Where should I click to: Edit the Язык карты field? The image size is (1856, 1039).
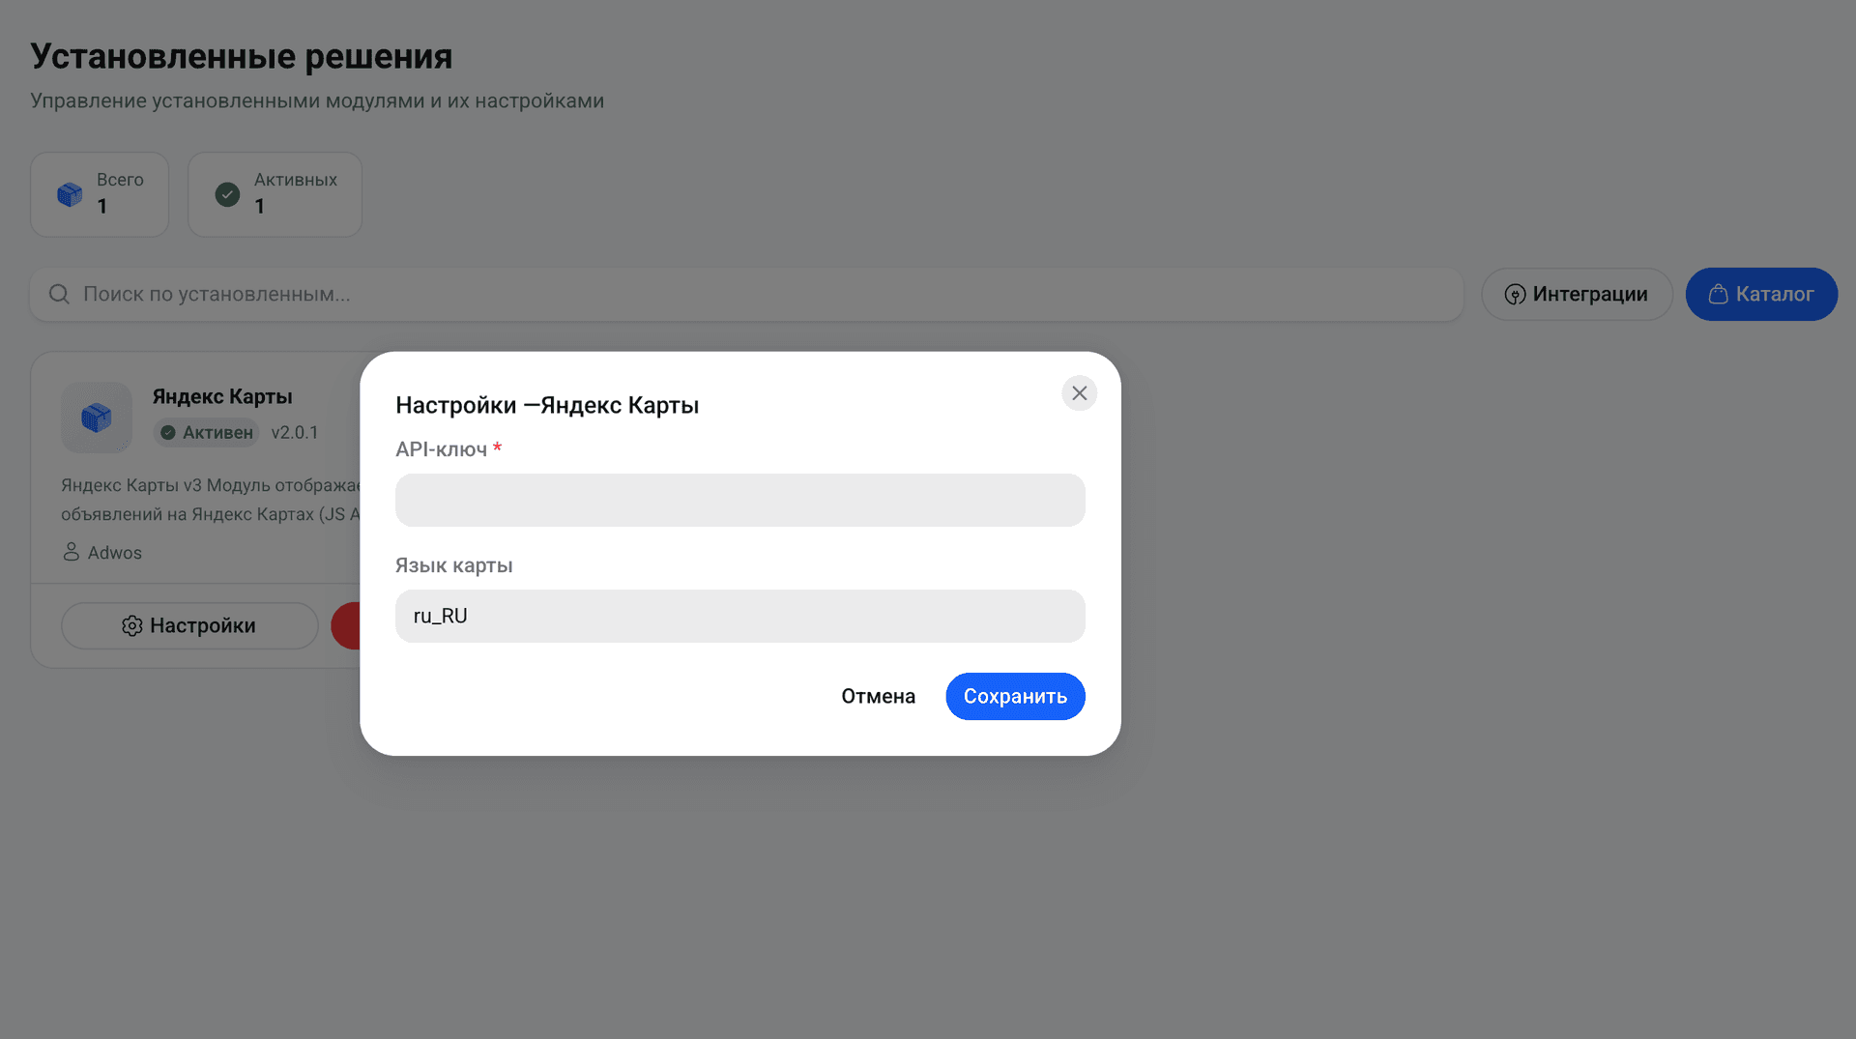pyautogui.click(x=739, y=616)
